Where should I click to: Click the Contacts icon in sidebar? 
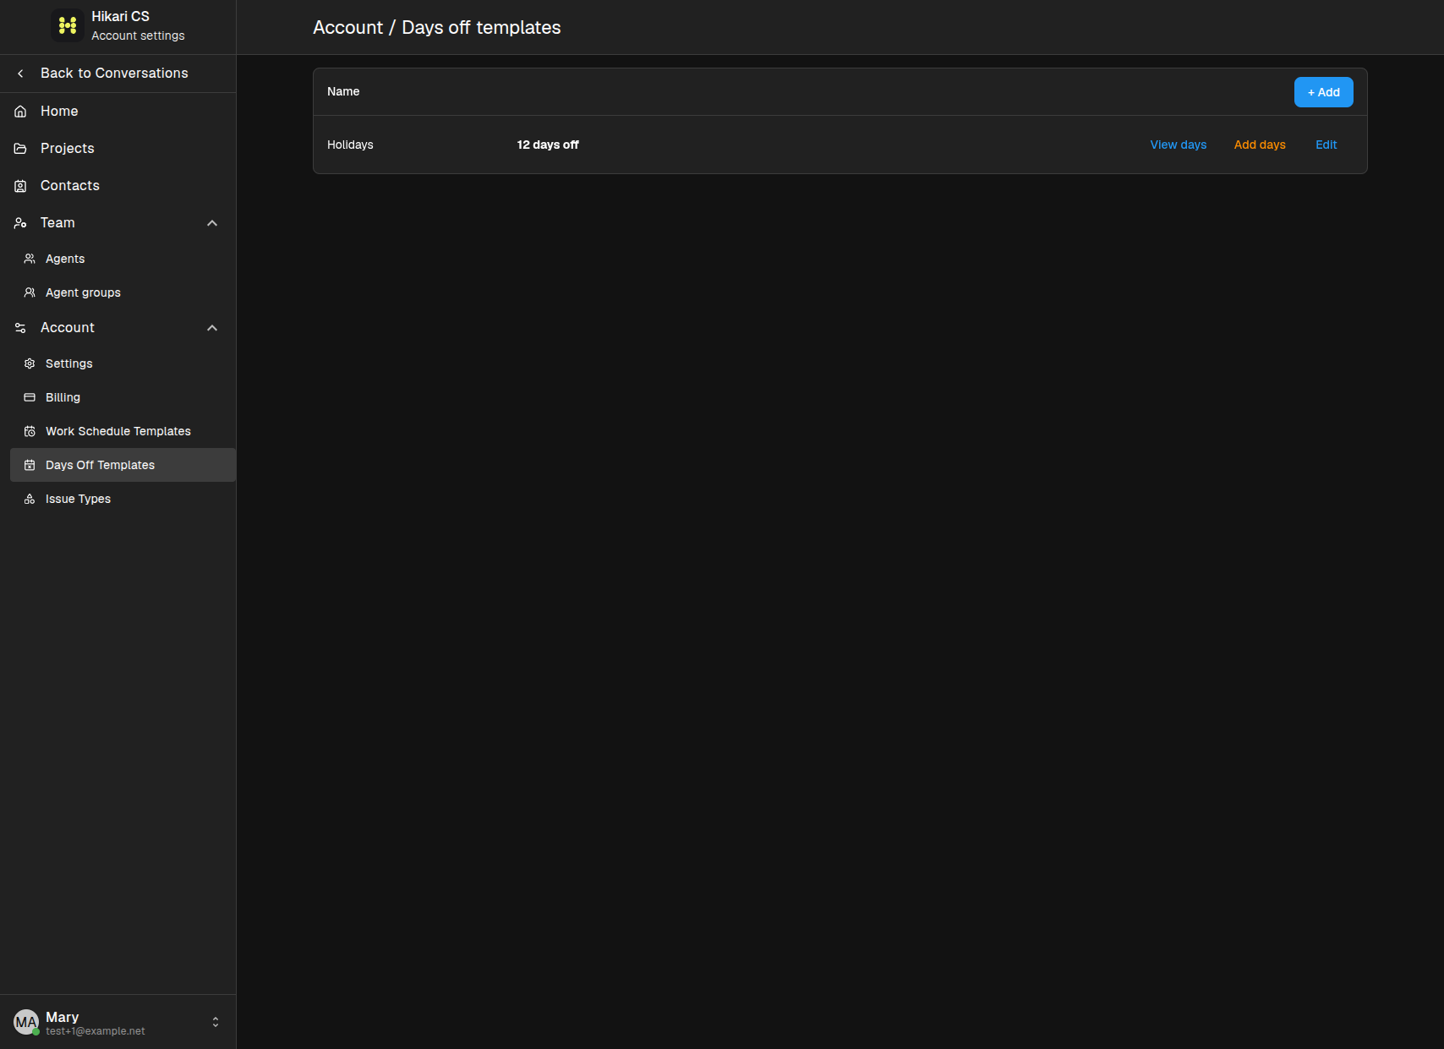pos(20,186)
